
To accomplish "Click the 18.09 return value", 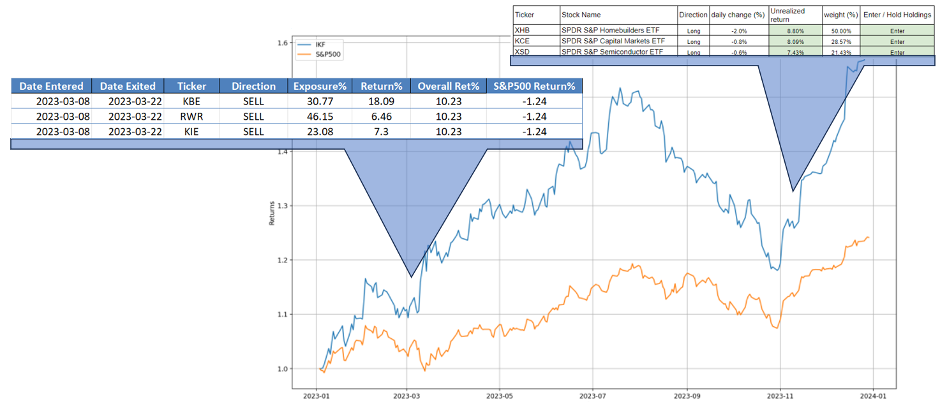I will click(x=381, y=101).
